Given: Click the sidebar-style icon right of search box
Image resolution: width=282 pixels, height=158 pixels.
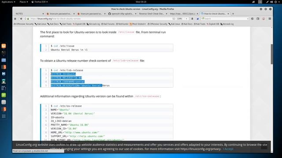Looking at the screenshot, I should (x=258, y=18).
